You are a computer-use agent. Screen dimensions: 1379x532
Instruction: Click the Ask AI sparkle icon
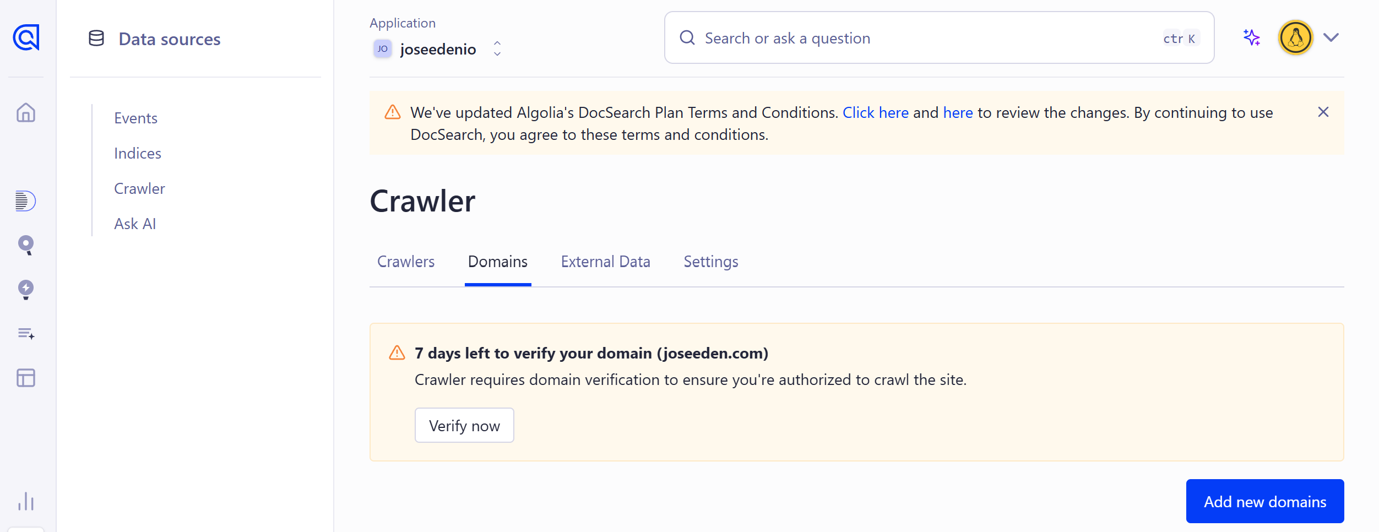[1251, 37]
